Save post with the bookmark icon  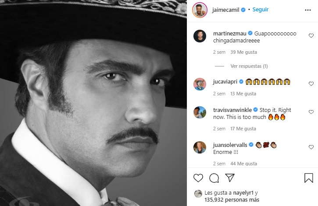pos(309,178)
